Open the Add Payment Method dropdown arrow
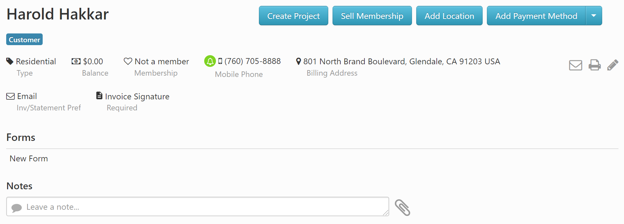624x224 pixels. (x=594, y=16)
